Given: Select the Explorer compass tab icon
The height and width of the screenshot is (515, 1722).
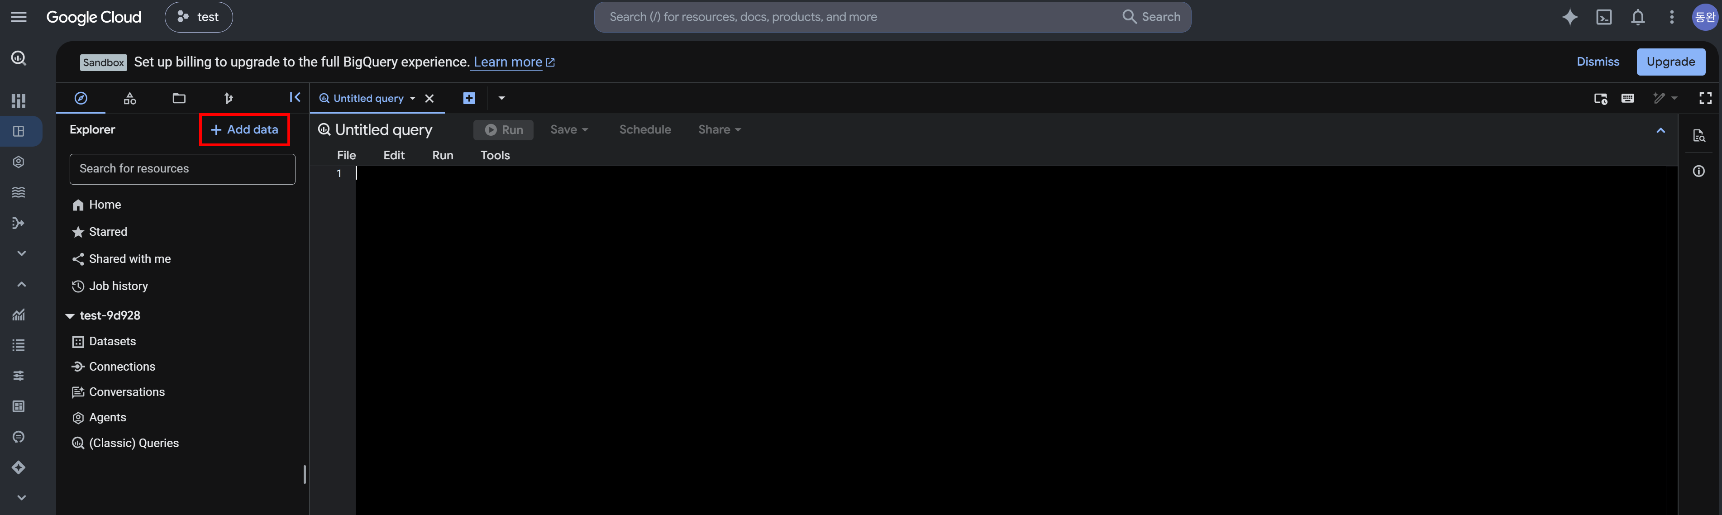Looking at the screenshot, I should click(x=81, y=98).
